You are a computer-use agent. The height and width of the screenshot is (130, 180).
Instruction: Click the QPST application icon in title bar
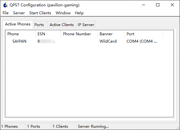(5, 5)
